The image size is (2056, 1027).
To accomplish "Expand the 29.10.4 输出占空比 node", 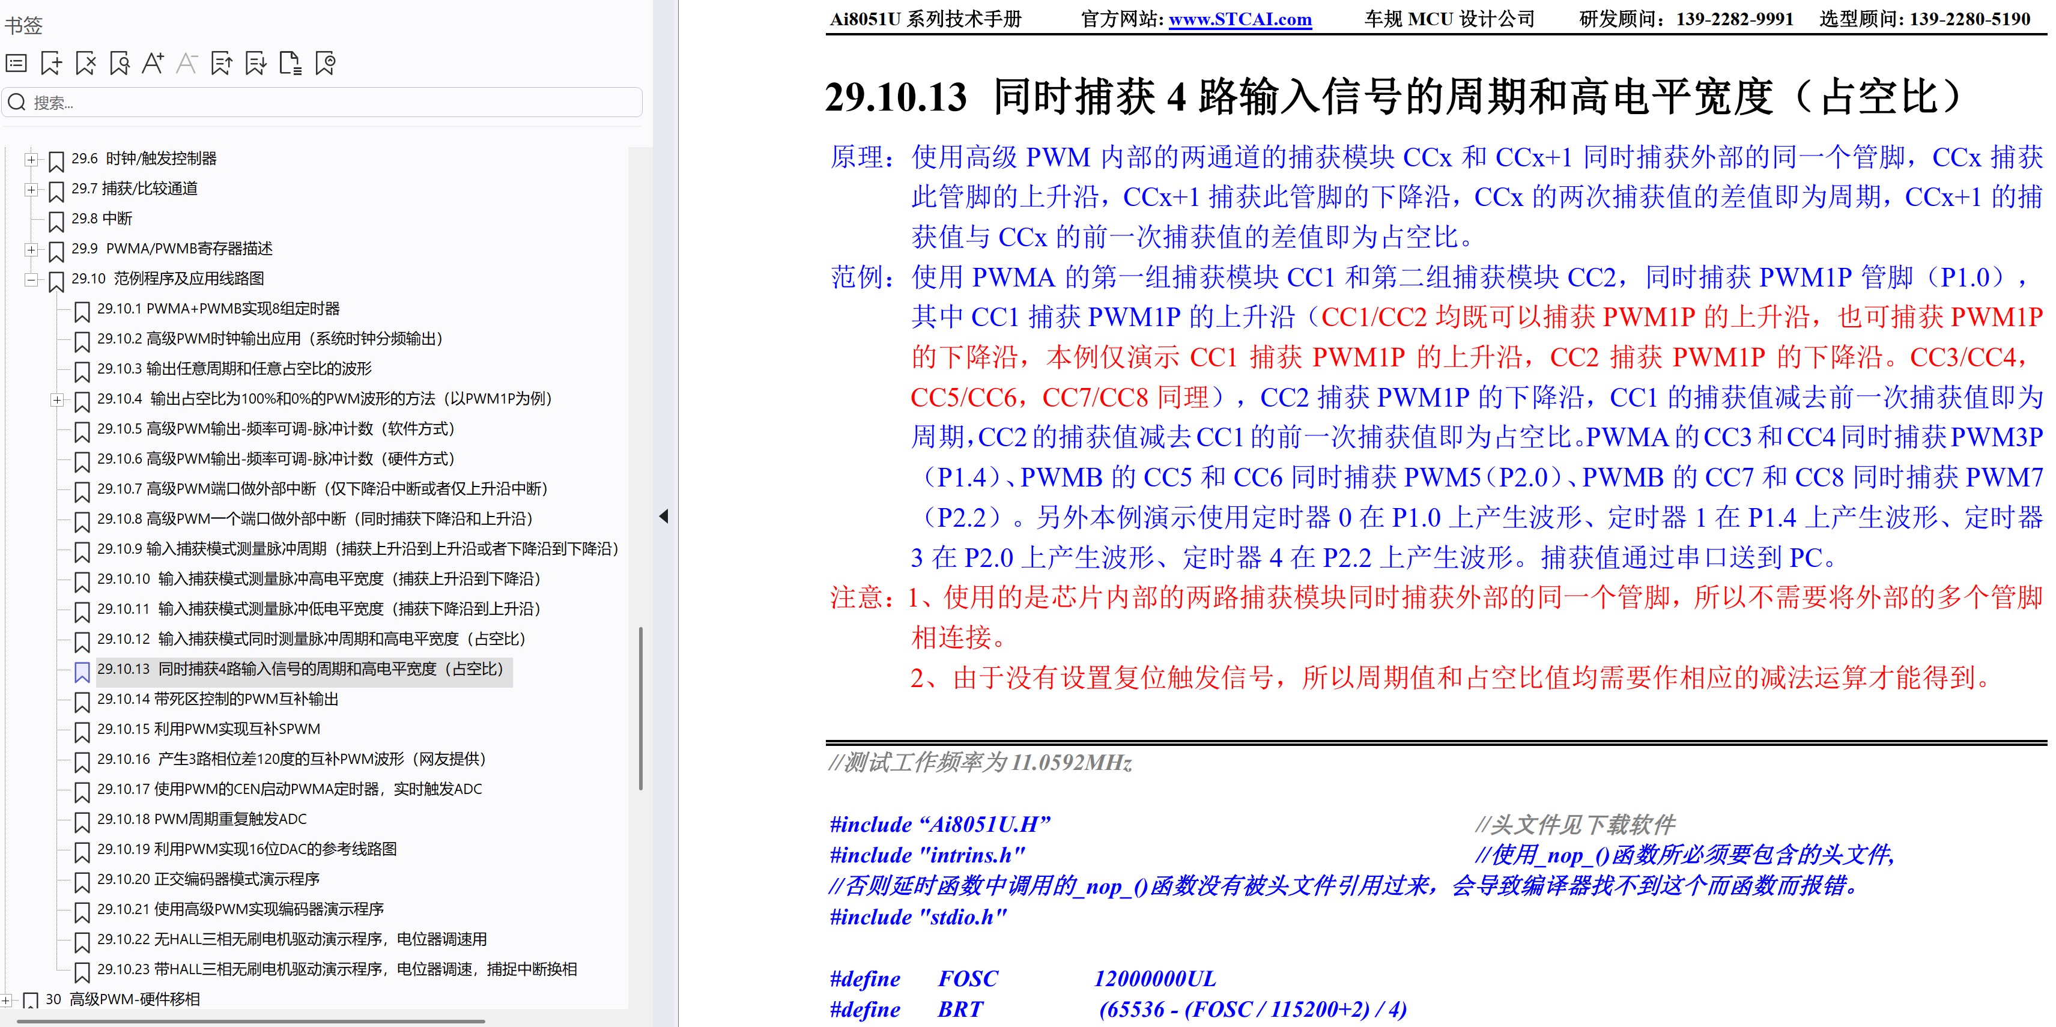I will (x=58, y=400).
